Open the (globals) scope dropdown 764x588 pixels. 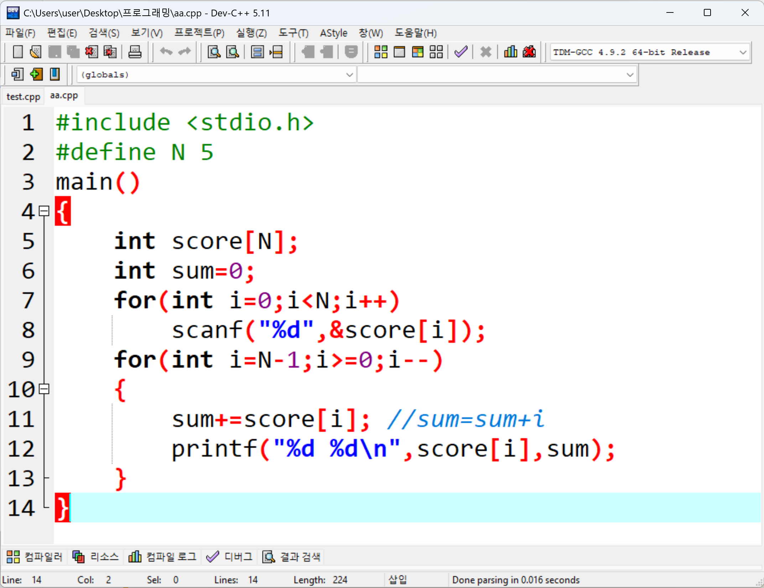216,75
